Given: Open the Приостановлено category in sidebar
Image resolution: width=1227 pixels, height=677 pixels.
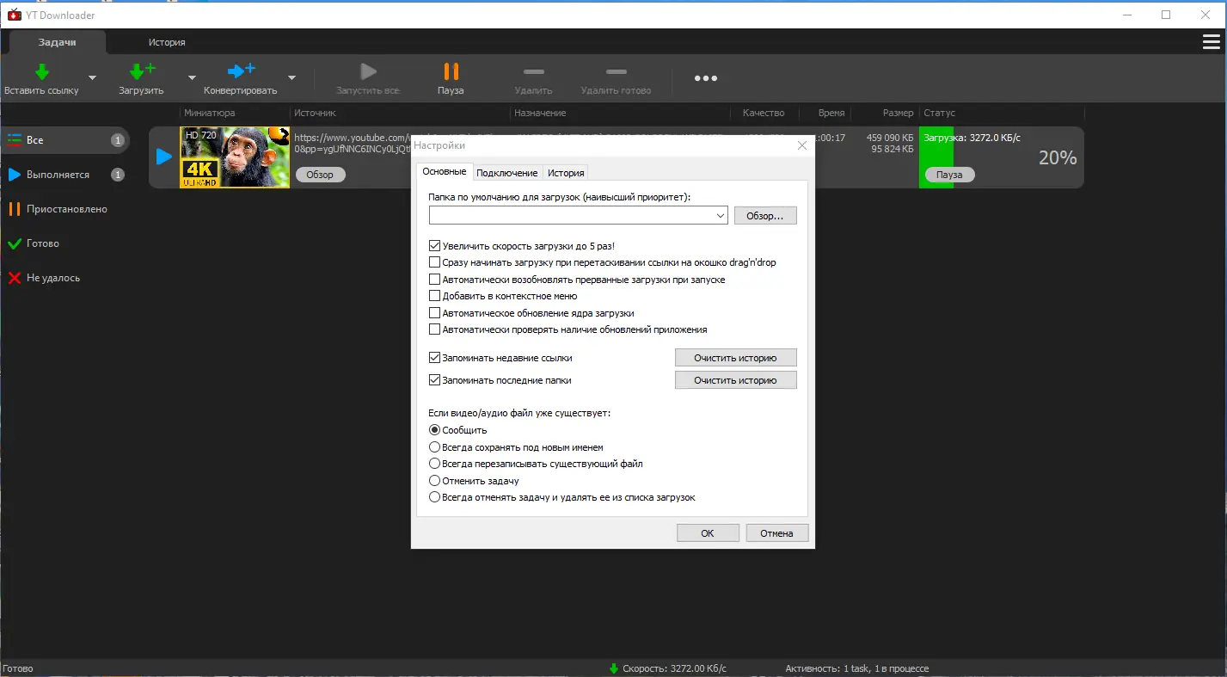Looking at the screenshot, I should click(x=66, y=209).
